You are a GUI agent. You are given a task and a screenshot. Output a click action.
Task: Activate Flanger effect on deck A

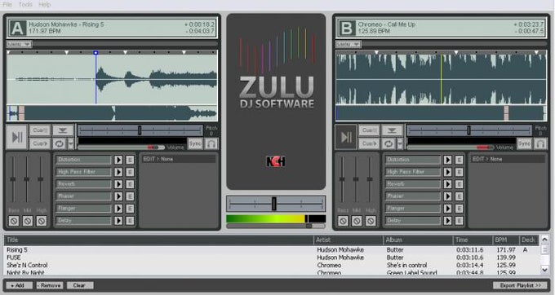click(118, 209)
